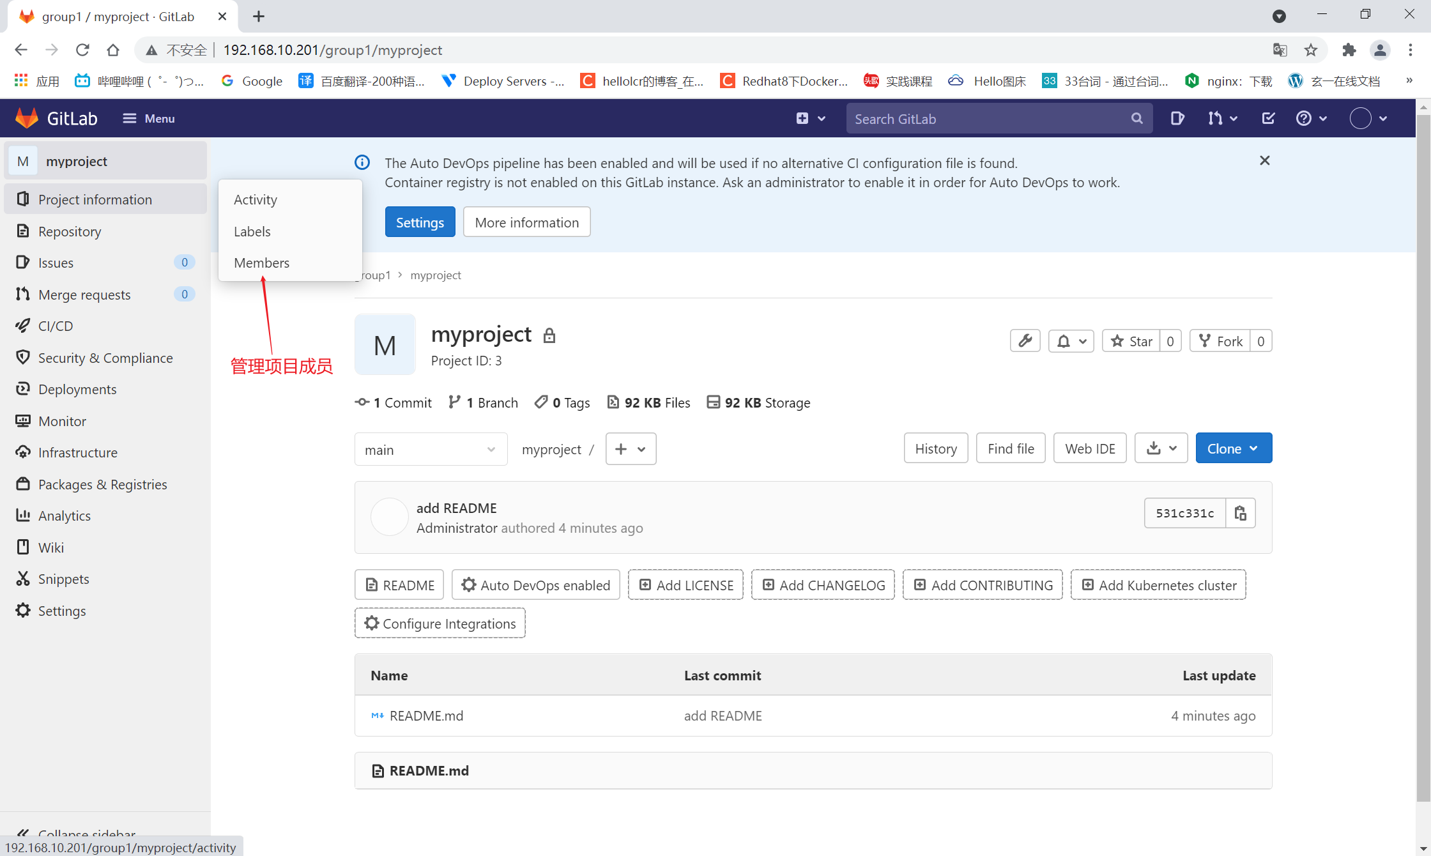Click the Search GitLab field

pyautogui.click(x=989, y=119)
